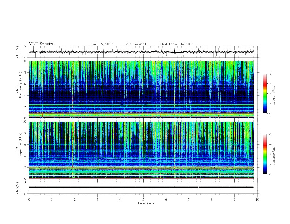Click the time axis tick label "7"

[189, 199]
